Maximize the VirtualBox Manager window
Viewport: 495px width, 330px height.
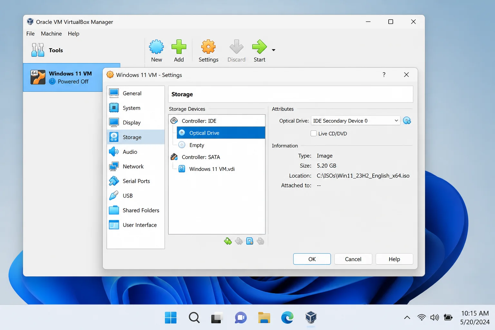(x=391, y=22)
